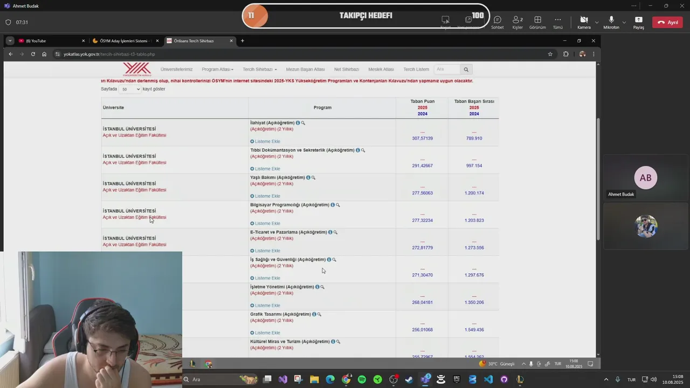
Task: Show the Kişiler participants list
Action: (x=517, y=22)
